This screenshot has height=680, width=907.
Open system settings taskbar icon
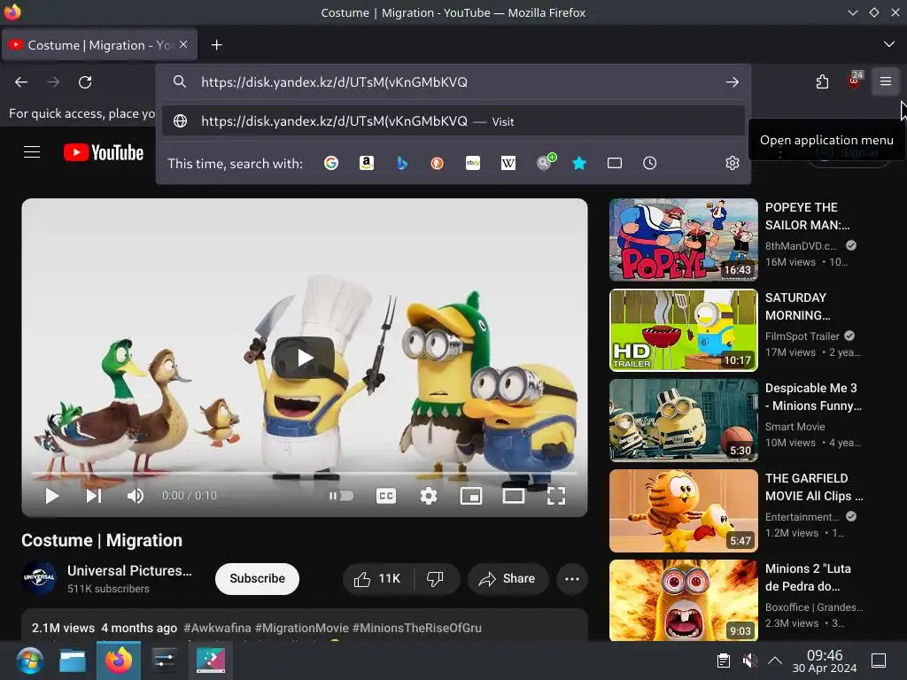(164, 661)
